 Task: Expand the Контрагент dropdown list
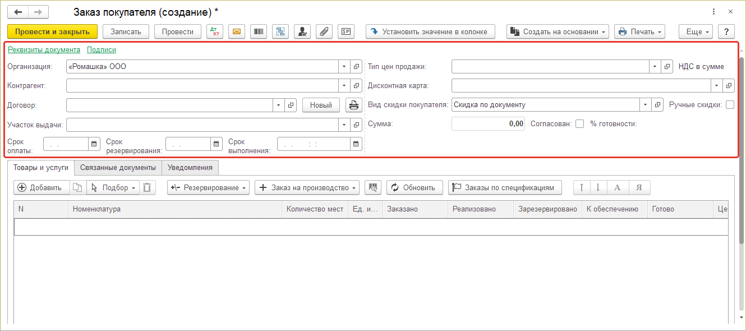(343, 86)
